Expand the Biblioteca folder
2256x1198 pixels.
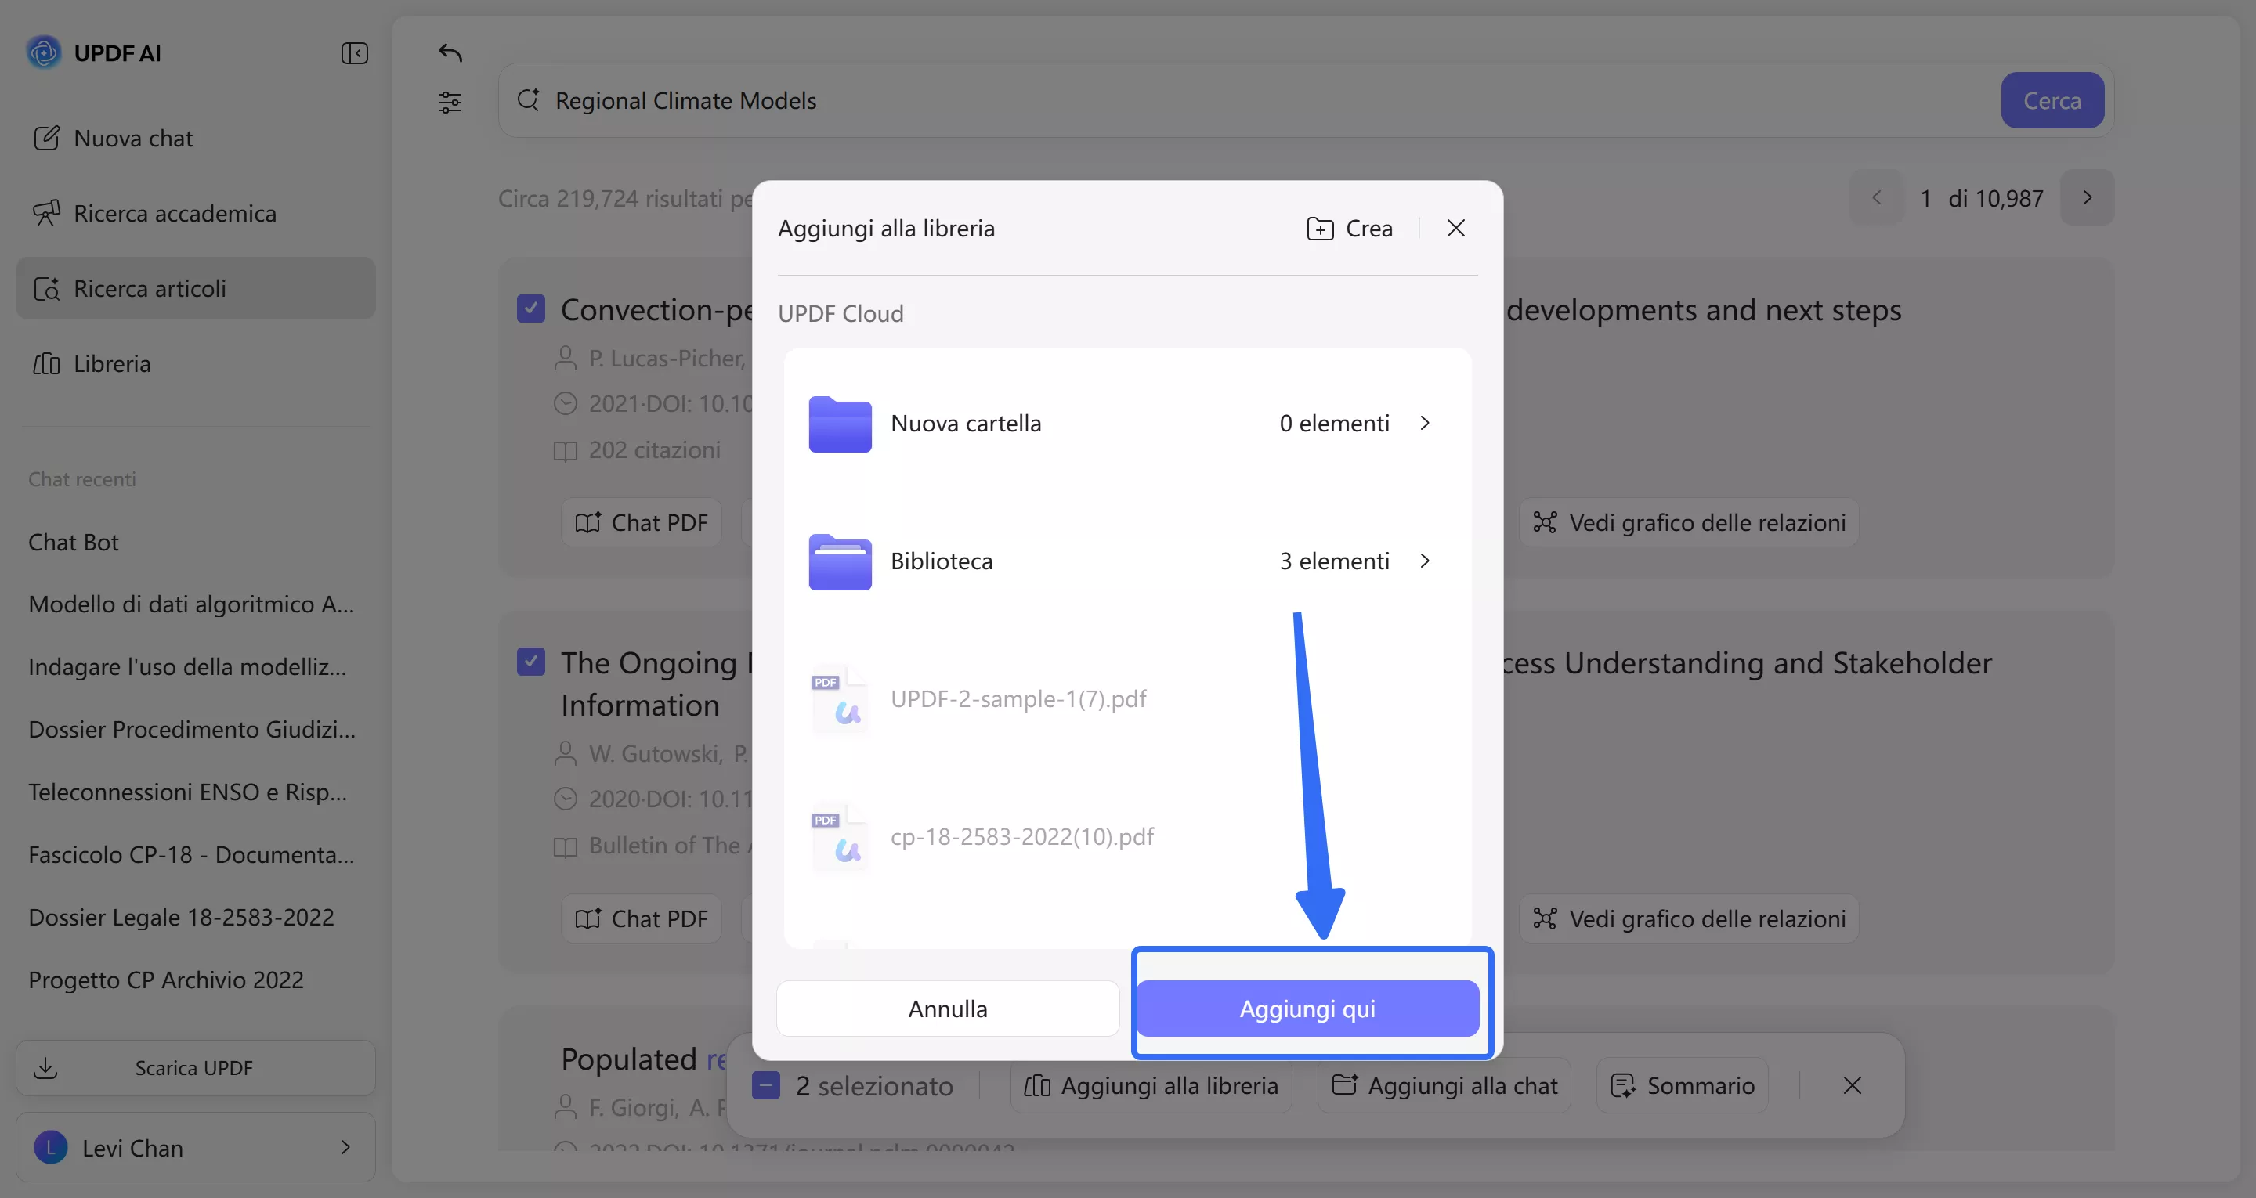tap(1424, 561)
